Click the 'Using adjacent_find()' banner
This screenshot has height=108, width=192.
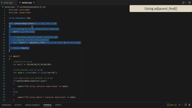point(161,9)
